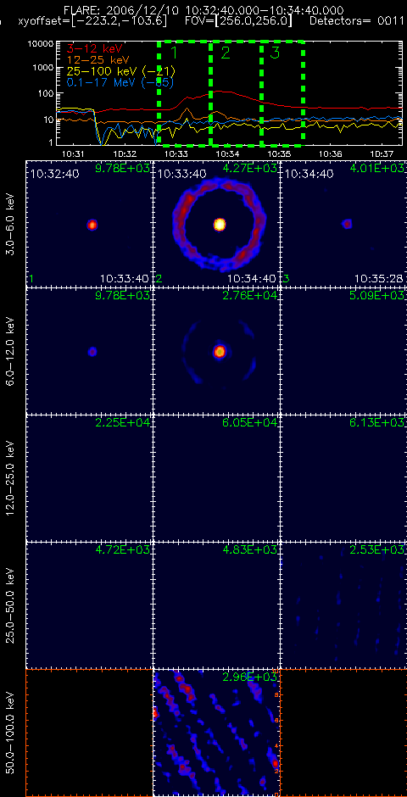Click the 3.0-6.0 keV image at 10:32:40
Image resolution: width=407 pixels, height=797 pixels.
click(89, 224)
